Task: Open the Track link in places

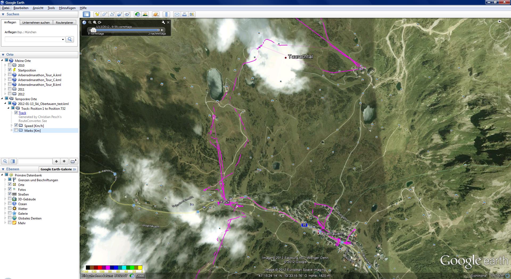Action: pos(22,113)
